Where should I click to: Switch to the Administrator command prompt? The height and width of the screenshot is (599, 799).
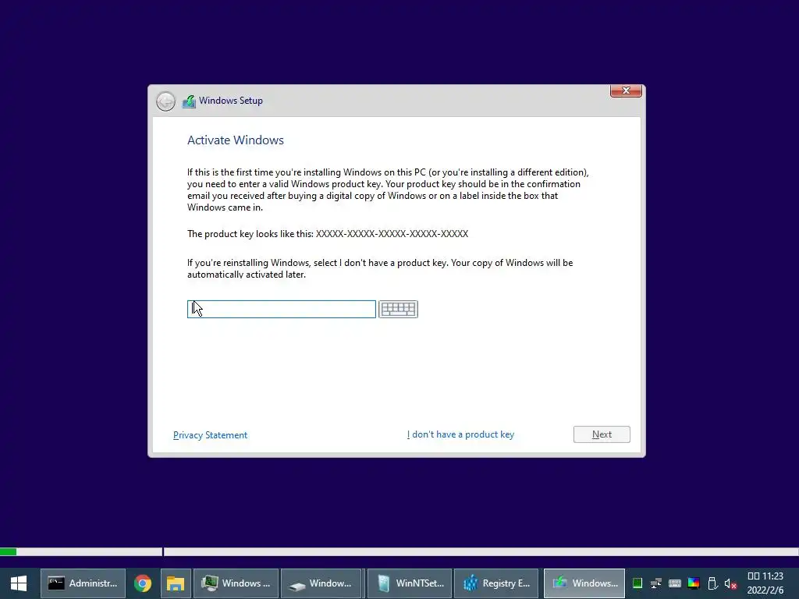click(83, 583)
